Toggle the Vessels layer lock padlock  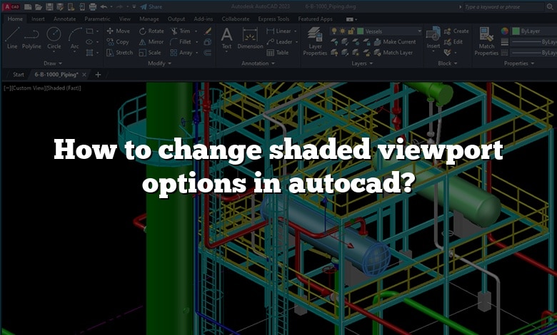pos(351,31)
